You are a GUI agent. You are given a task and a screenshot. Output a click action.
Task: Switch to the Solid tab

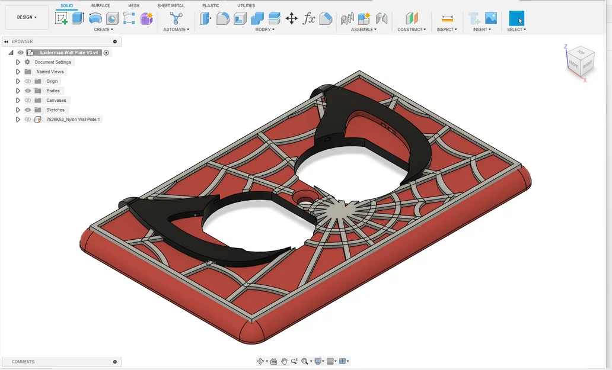[67, 5]
